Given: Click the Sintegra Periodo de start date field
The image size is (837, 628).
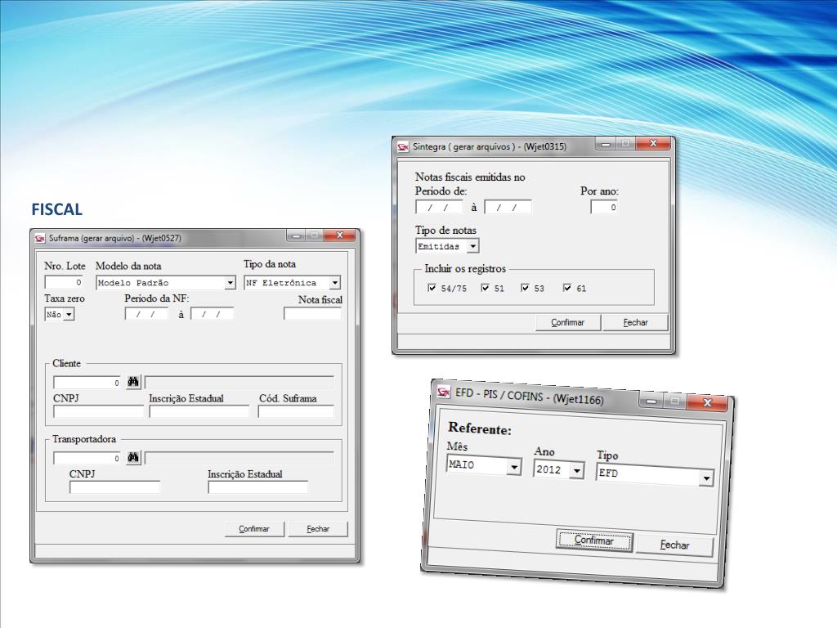Looking at the screenshot, I should tap(439, 207).
